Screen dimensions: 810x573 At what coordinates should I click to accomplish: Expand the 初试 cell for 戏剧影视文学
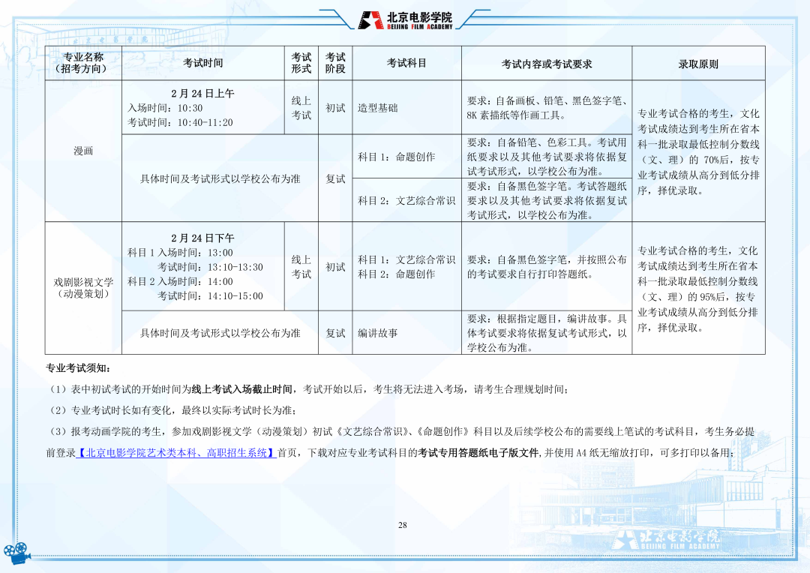[334, 267]
